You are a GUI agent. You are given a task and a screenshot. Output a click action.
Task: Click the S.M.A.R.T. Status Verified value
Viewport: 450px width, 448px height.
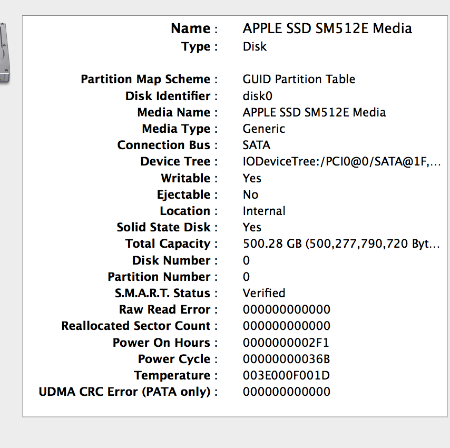(264, 293)
